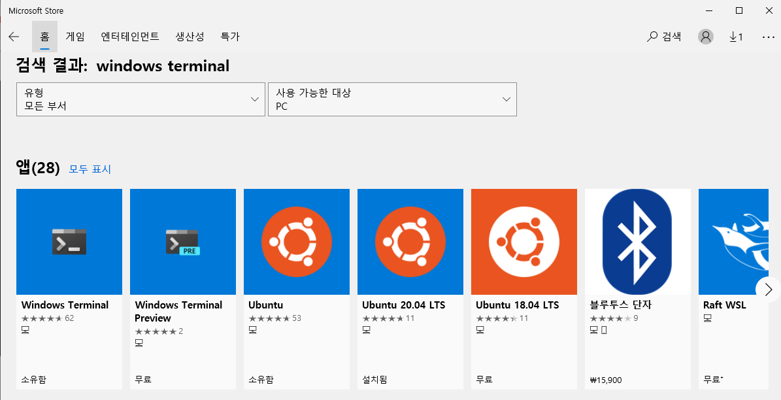Viewport: 781px width, 400px height.
Task: Switch to the 엔터테인먼트 tab
Action: (130, 37)
